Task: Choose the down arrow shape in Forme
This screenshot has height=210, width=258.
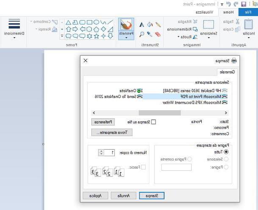Action: point(110,35)
